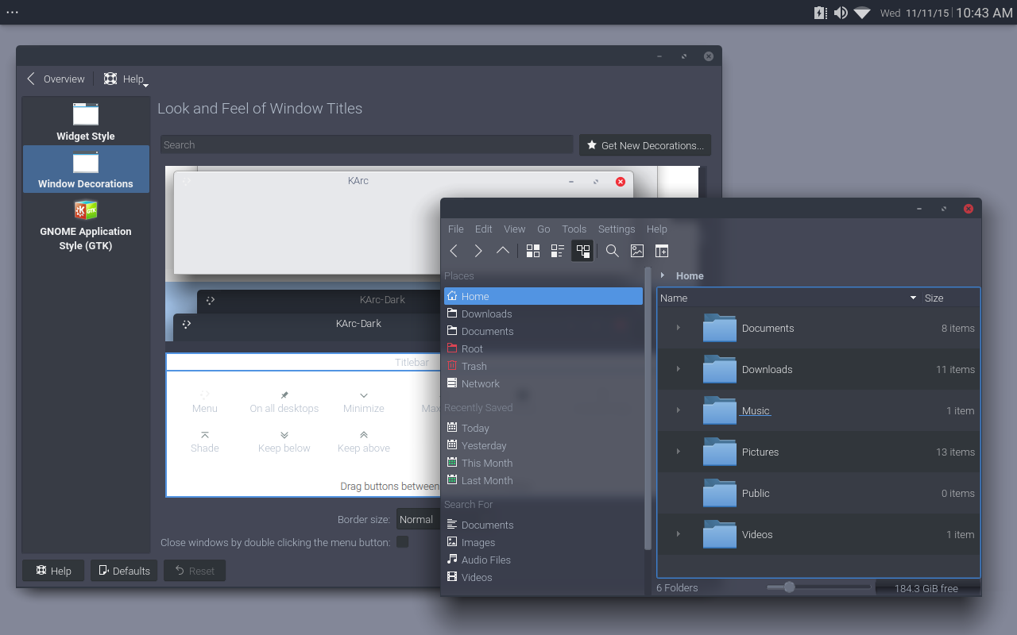Click Get New Decorations button
The height and width of the screenshot is (635, 1017).
tap(645, 145)
